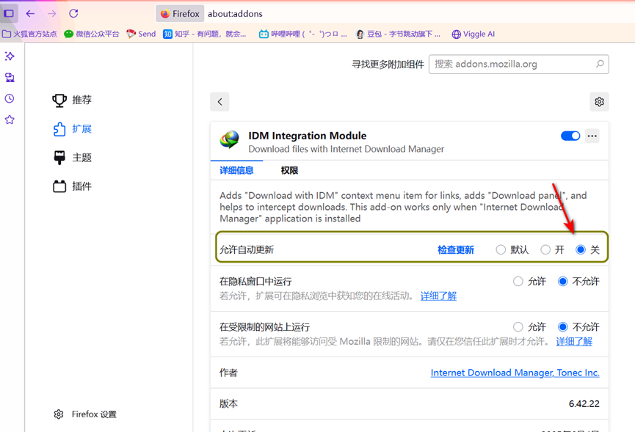Screen dimensions: 635x432
Task: Reload the current page
Action: (x=73, y=14)
